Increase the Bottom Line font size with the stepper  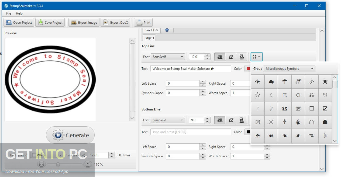(x=207, y=119)
